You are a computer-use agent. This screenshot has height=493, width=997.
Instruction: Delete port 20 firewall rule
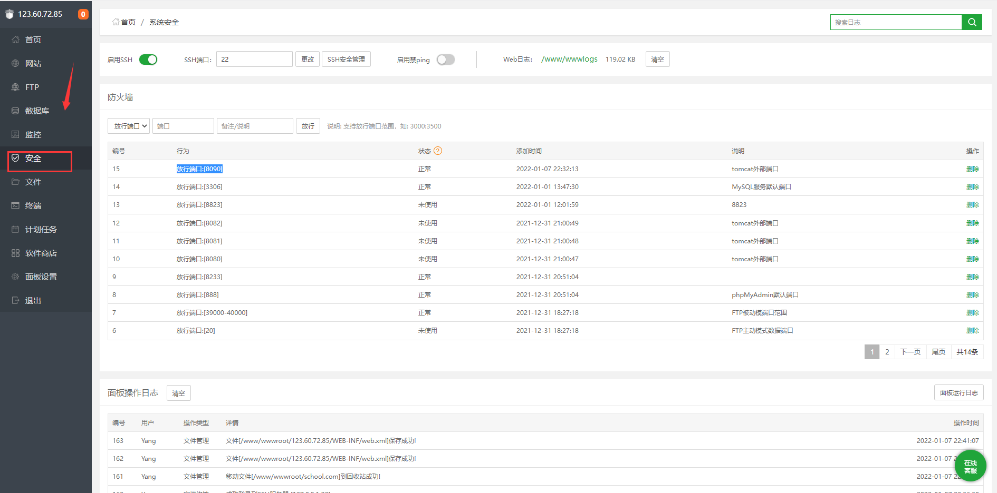972,331
